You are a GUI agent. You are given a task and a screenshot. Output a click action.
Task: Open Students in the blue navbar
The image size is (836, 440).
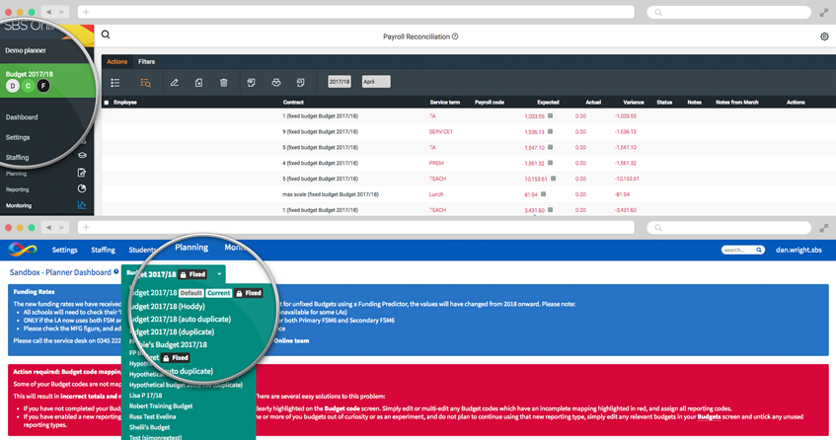click(142, 250)
